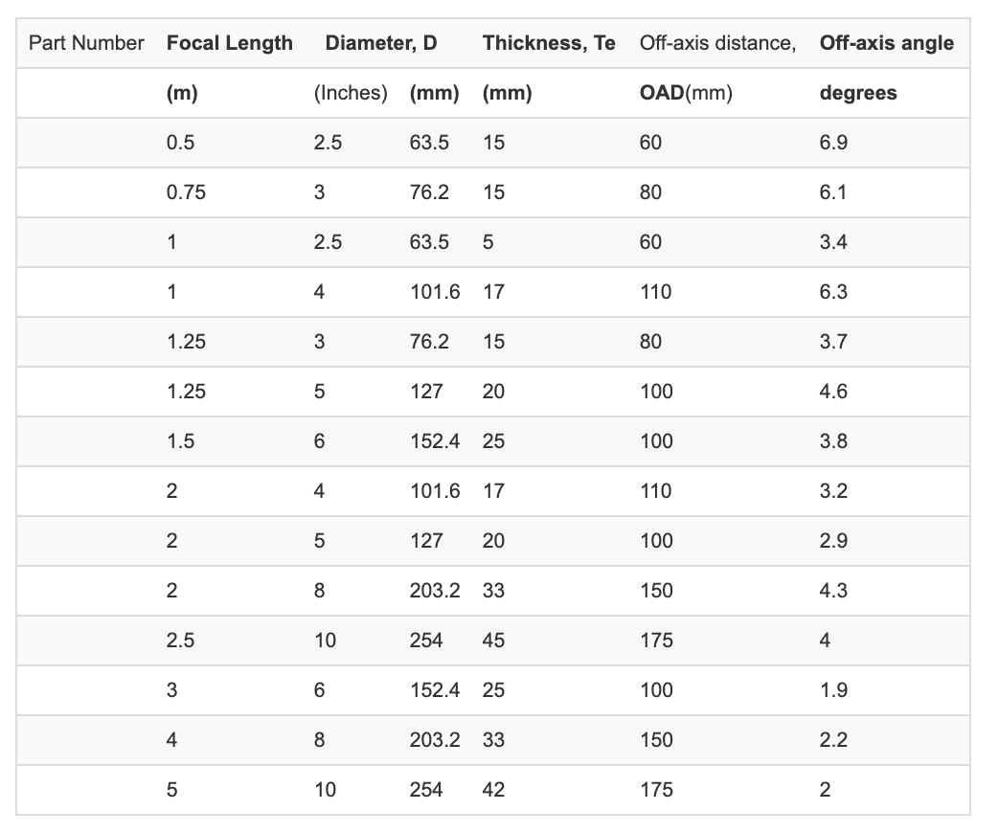This screenshot has width=998, height=833.
Task: Click the Focal Length column header
Action: pyautogui.click(x=229, y=43)
